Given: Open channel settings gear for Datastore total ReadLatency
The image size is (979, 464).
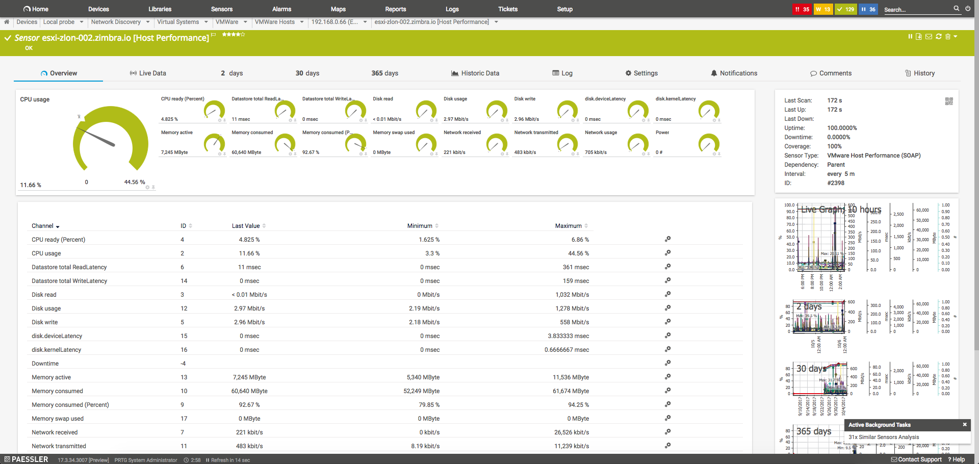Looking at the screenshot, I should click(x=667, y=267).
